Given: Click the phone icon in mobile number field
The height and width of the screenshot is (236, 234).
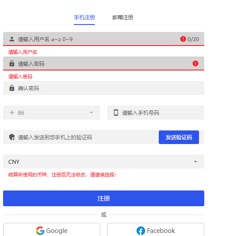Looking at the screenshot, I should pyautogui.click(x=116, y=113).
